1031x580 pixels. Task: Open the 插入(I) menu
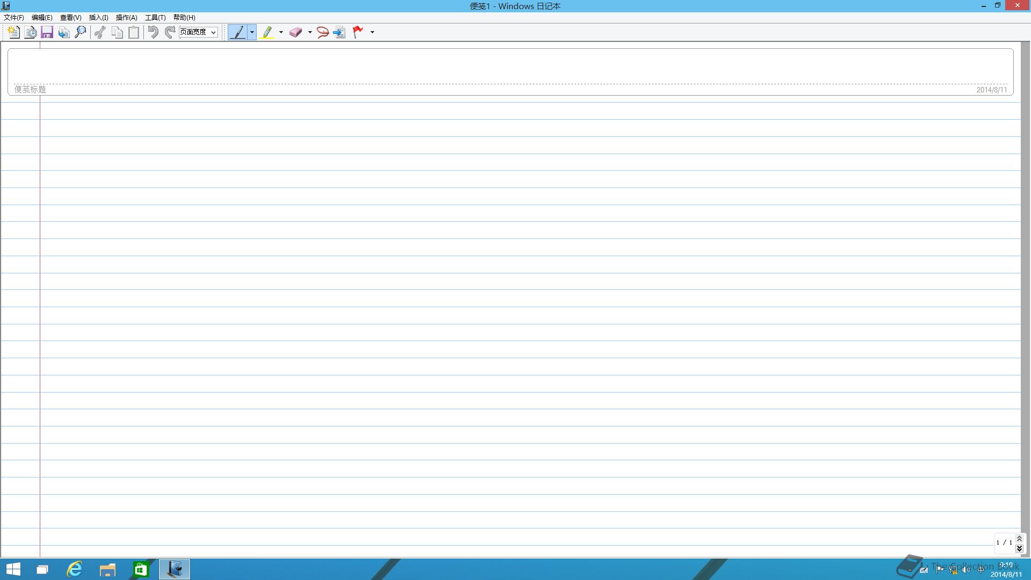pos(98,18)
